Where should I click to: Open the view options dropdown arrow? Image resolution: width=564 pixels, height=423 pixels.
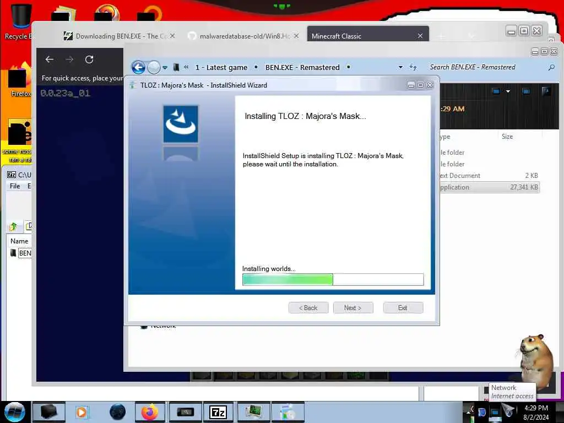coord(508,91)
